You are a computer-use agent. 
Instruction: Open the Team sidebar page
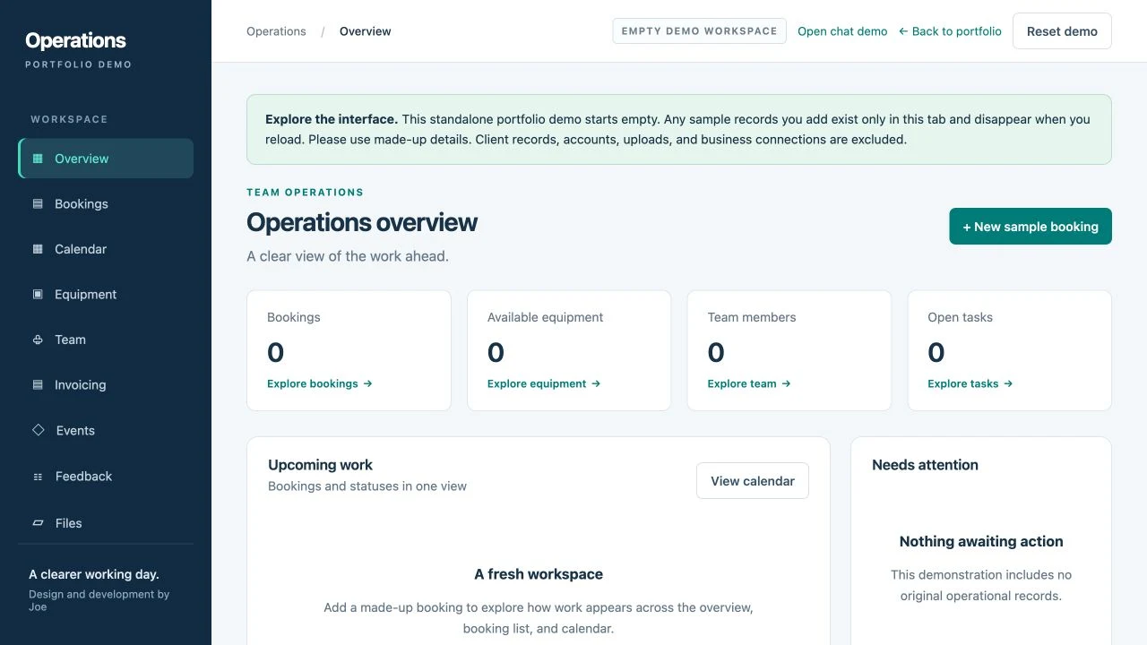point(106,340)
